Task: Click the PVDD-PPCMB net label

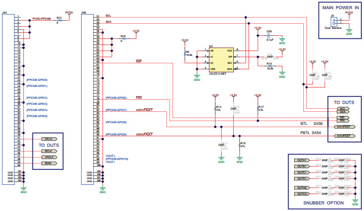Action: coord(42,19)
